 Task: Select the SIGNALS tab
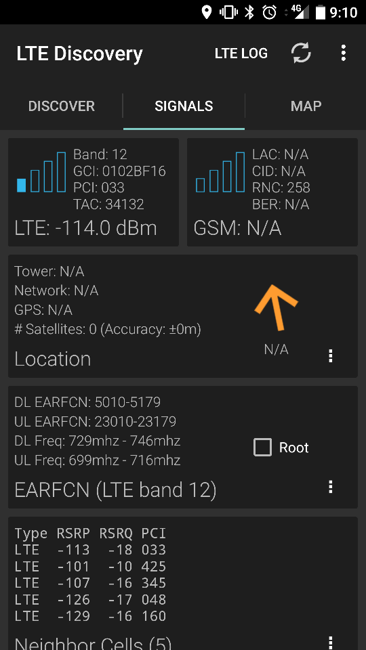click(x=184, y=106)
